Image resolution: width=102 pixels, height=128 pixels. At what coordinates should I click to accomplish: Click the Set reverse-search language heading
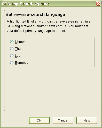pos(35,15)
